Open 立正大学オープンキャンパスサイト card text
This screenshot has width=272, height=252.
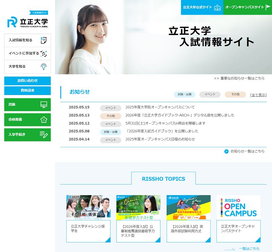(238, 229)
